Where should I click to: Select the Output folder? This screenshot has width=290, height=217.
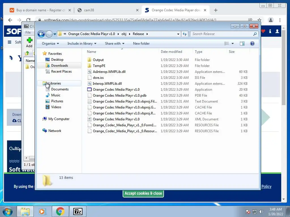pyautogui.click(x=98, y=60)
